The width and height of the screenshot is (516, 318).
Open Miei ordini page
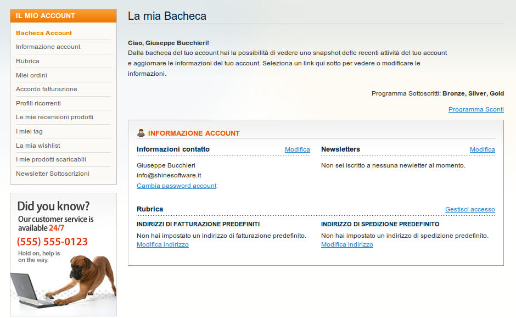point(32,75)
